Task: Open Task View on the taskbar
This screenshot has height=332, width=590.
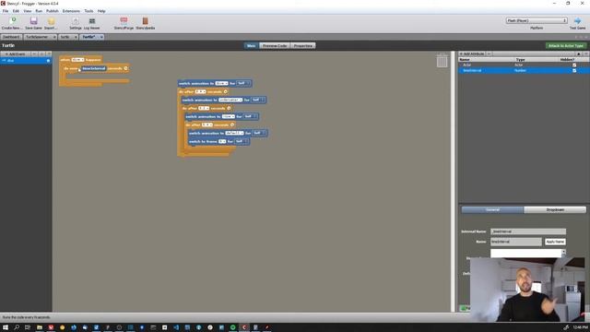Action: [x=28, y=327]
